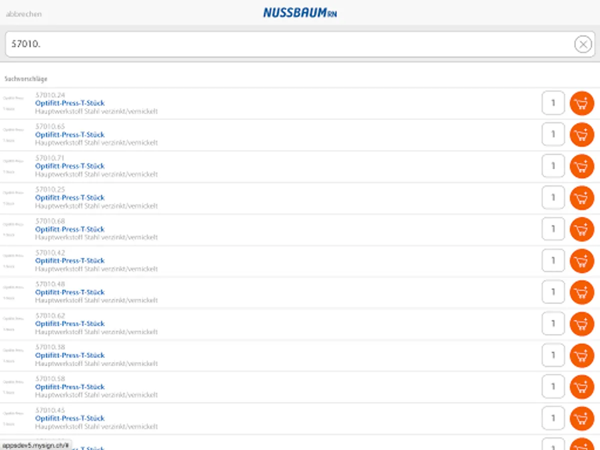Screen dimensions: 600x450
Task: Click article number text 57010.62
Action: pyautogui.click(x=50, y=315)
